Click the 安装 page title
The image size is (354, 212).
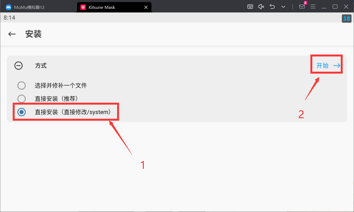(x=33, y=34)
